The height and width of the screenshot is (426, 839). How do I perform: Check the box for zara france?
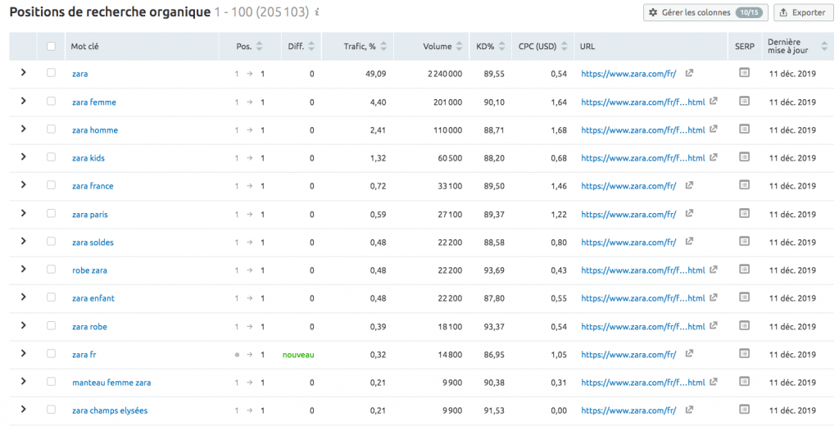pyautogui.click(x=52, y=185)
